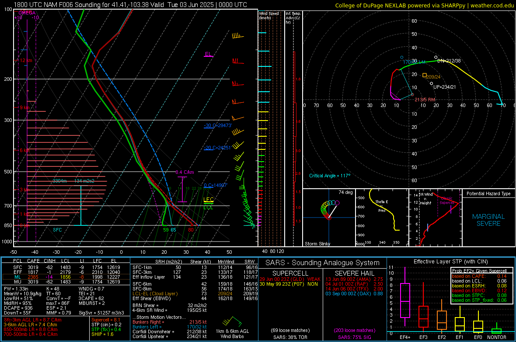
Task: Click the yellow LFC level marker
Action: 208,200
